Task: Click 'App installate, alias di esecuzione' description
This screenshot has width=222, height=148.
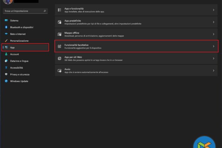Action: (x=84, y=11)
